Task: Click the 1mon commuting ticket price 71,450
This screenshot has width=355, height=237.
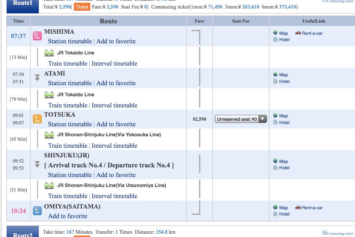Action: coord(215,7)
